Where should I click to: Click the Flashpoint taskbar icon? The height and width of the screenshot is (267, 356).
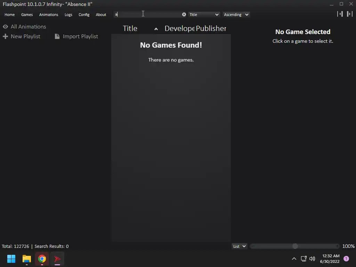(x=57, y=259)
